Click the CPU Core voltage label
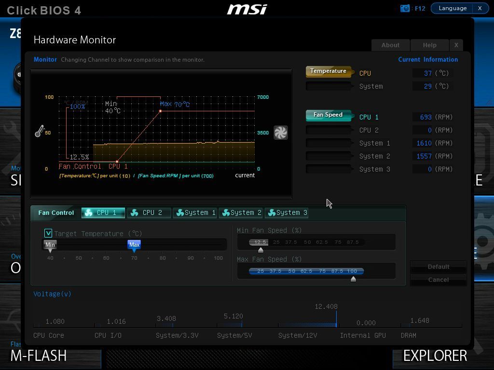Screen dimensions: 494x370 click(49, 335)
